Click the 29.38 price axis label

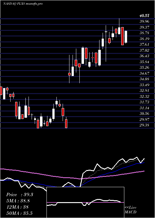[144, 125]
